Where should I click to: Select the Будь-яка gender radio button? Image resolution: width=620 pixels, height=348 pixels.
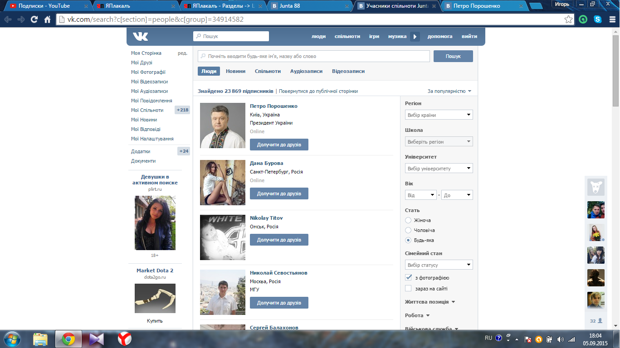pyautogui.click(x=408, y=240)
